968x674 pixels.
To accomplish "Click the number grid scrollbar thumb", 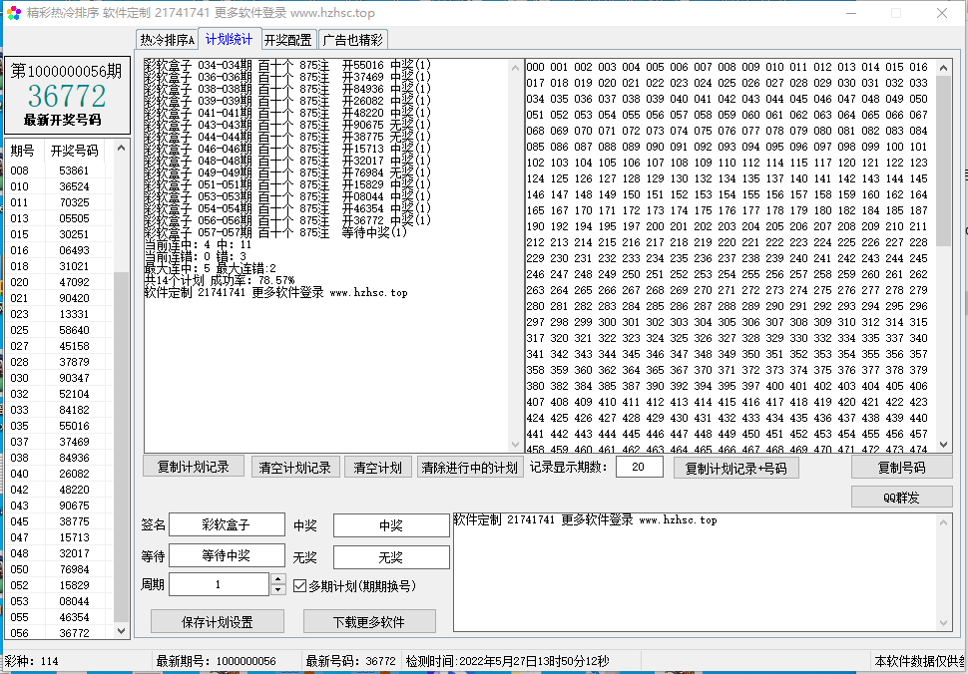I will coord(943,162).
